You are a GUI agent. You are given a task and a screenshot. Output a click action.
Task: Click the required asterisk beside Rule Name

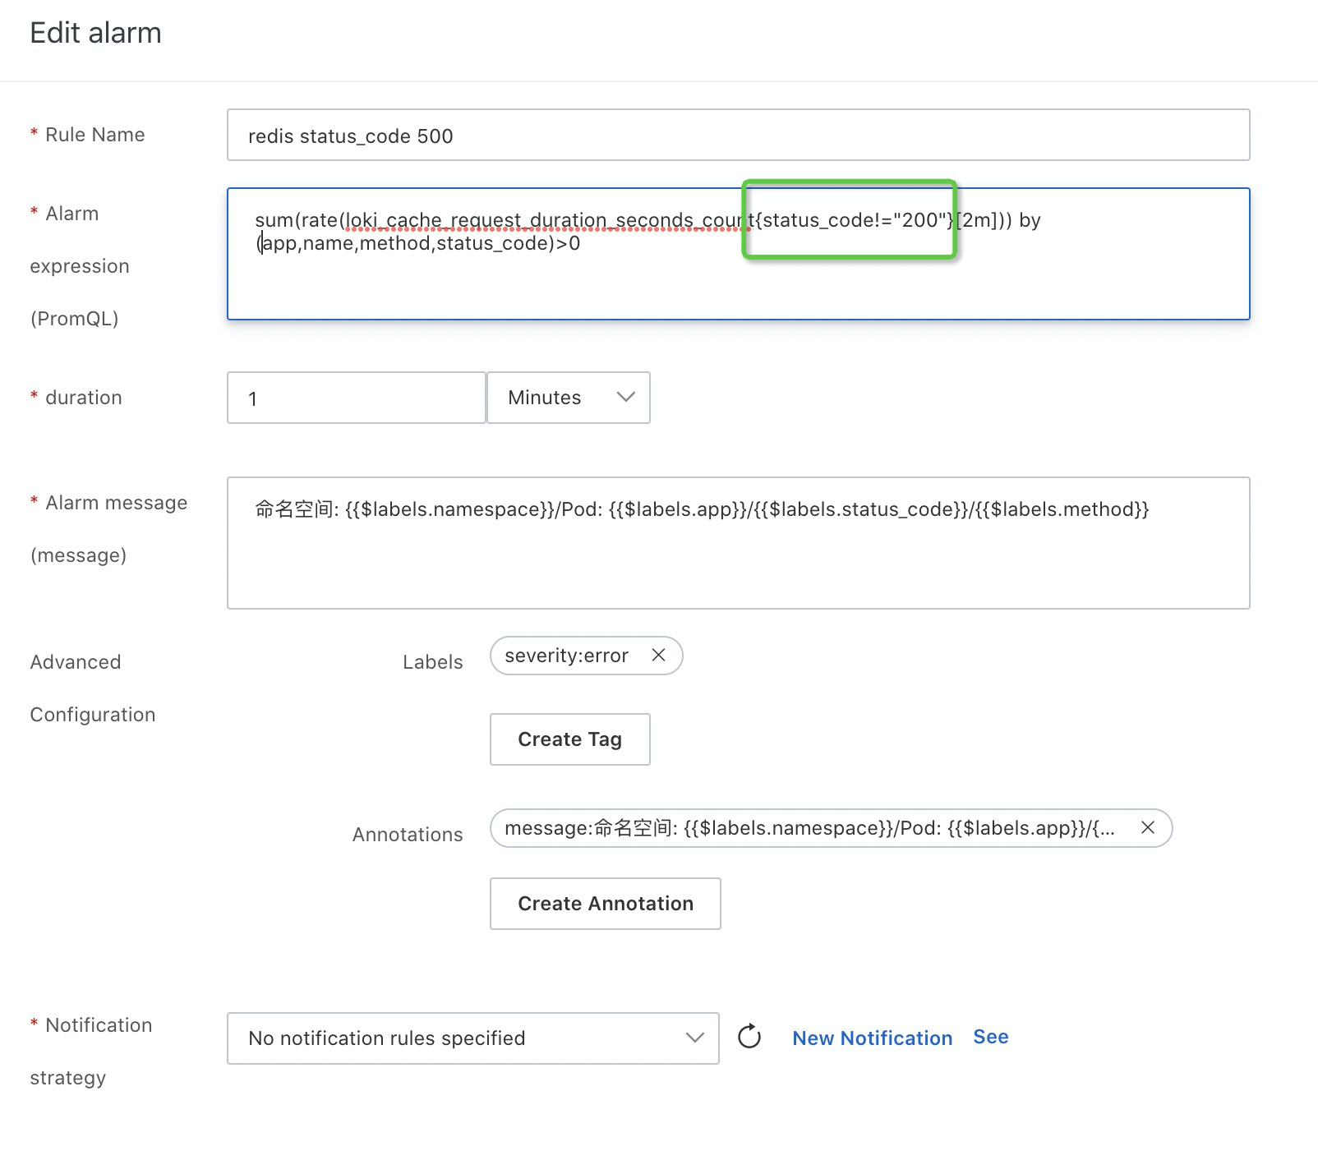[x=34, y=133]
